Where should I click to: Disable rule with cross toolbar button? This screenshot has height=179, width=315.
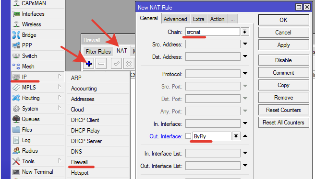(x=129, y=64)
